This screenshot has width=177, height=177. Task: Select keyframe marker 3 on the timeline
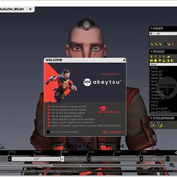point(88,159)
